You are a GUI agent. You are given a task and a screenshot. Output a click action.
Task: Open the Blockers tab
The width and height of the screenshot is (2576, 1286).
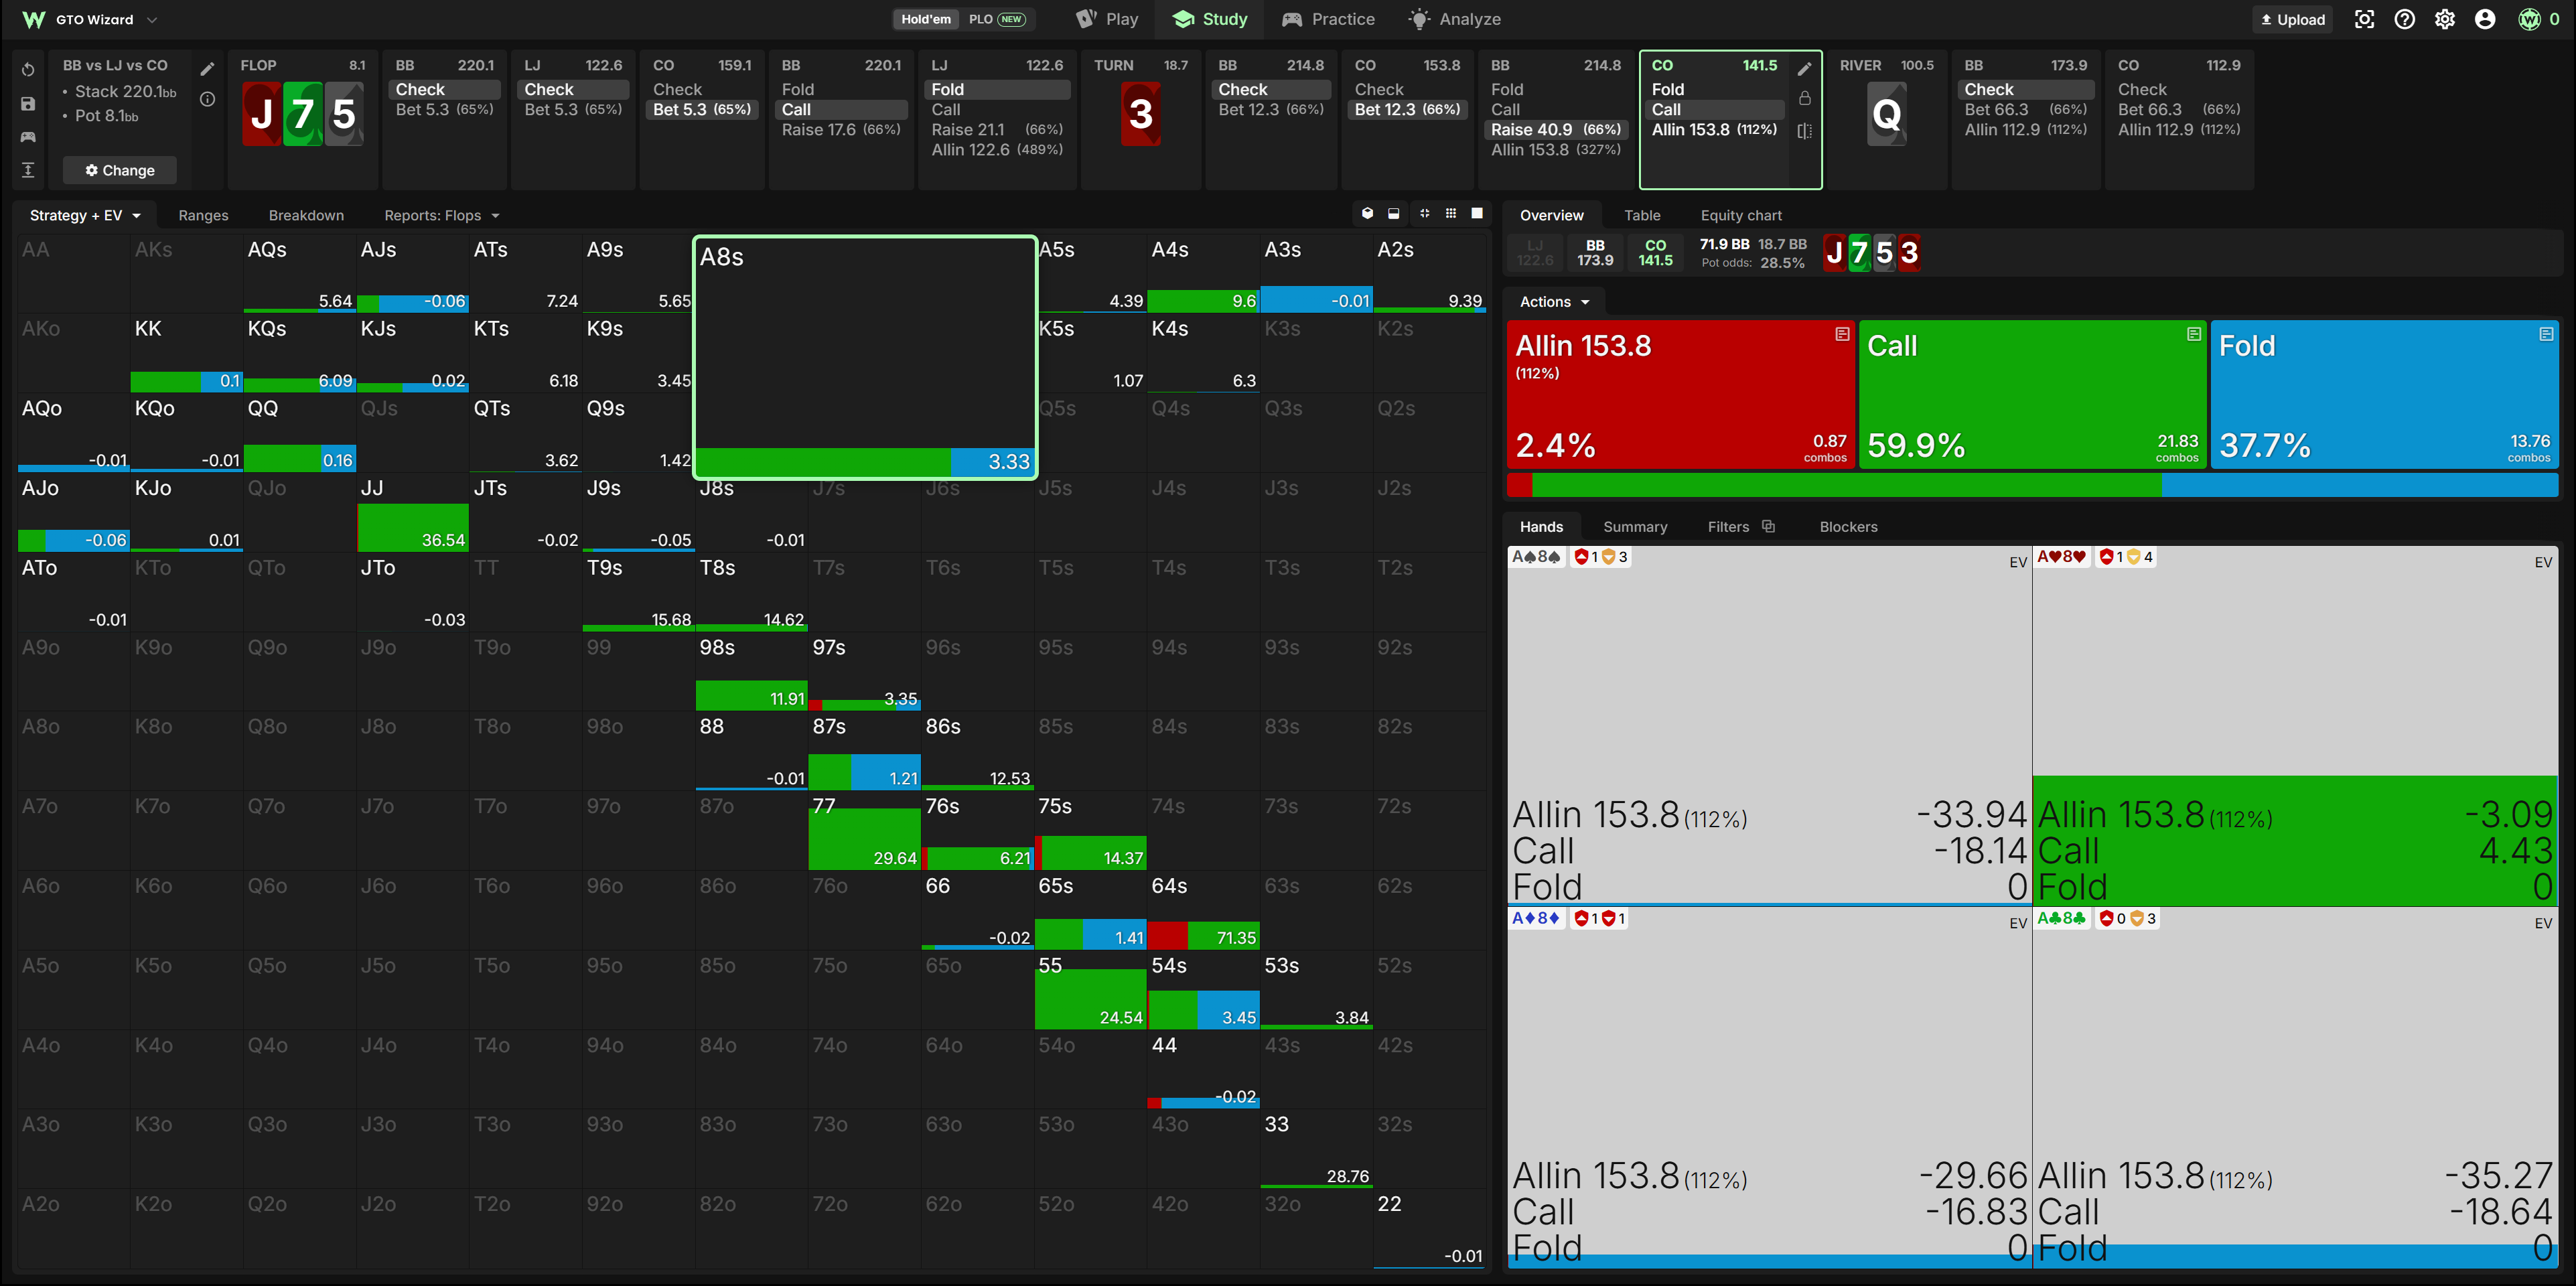tap(1848, 526)
